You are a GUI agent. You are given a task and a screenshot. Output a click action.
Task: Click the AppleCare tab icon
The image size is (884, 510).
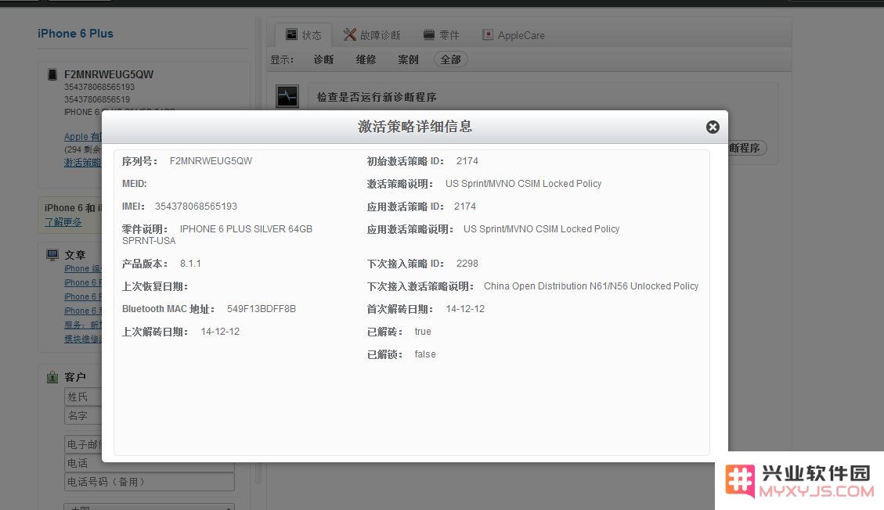488,35
